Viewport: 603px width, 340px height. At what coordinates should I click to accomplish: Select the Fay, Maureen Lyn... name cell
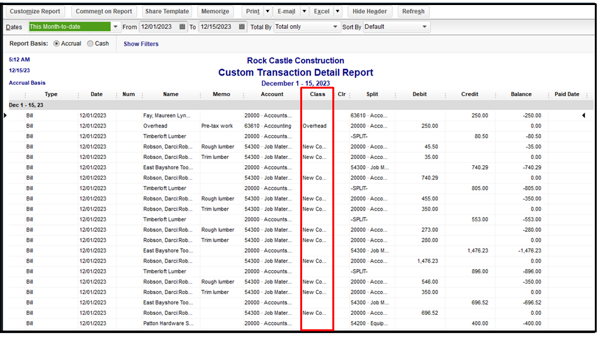[167, 115]
